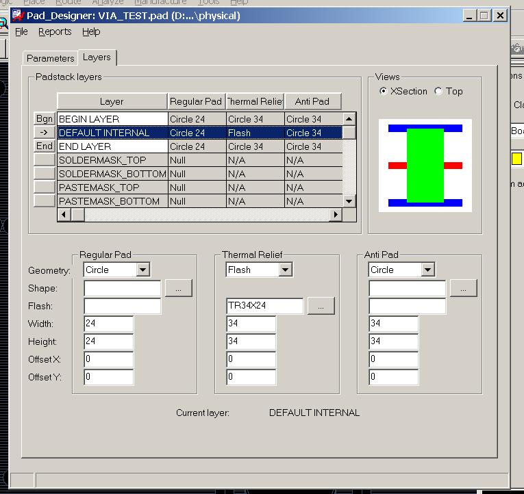Click the Bgn row marker button

pos(45,119)
